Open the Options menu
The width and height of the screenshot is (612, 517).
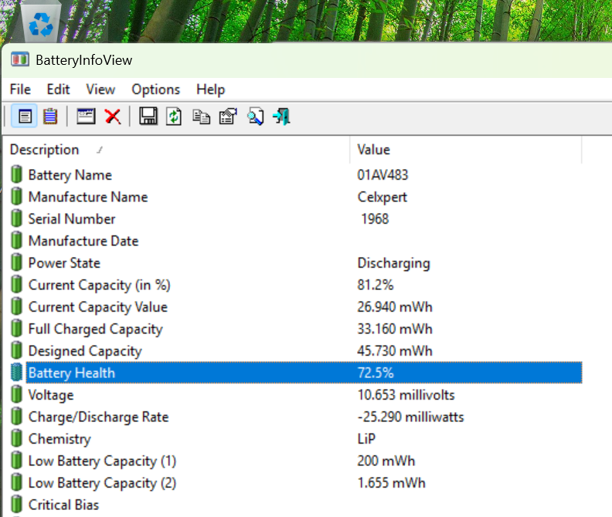pyautogui.click(x=156, y=90)
